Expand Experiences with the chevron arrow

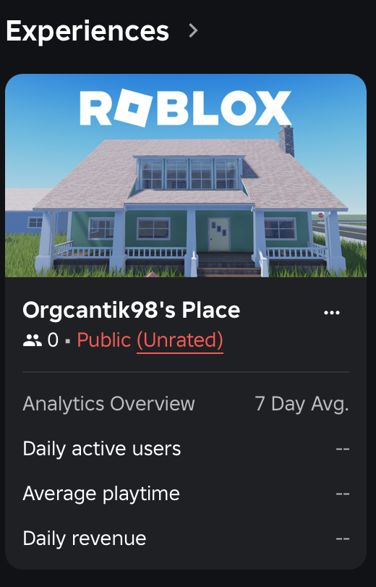pyautogui.click(x=193, y=30)
